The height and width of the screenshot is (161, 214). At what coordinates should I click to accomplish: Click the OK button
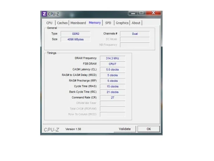point(149,129)
